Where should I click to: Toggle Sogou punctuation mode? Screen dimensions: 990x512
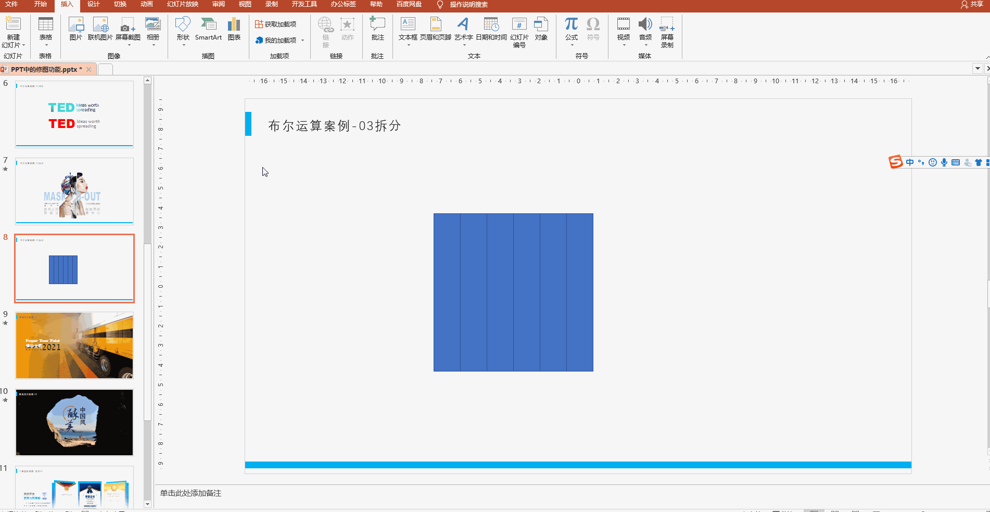pyautogui.click(x=921, y=162)
